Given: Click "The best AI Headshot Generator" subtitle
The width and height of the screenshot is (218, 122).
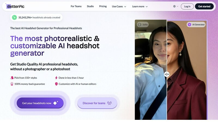Looking at the screenshot, I should (x=46, y=28).
